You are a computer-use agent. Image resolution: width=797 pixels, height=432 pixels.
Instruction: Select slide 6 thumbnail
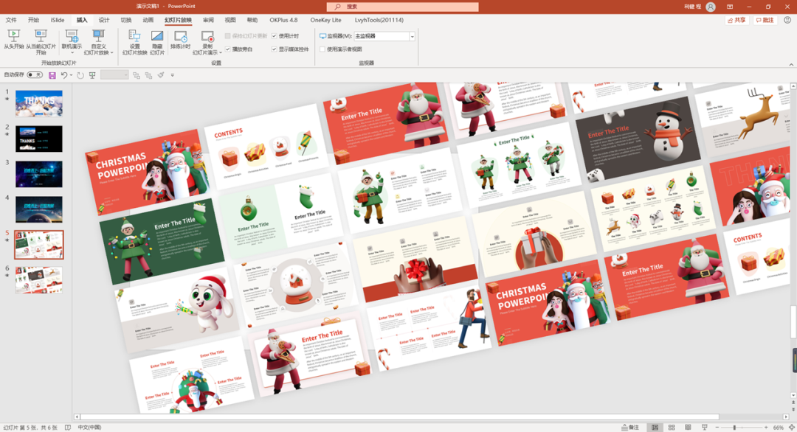coord(39,279)
